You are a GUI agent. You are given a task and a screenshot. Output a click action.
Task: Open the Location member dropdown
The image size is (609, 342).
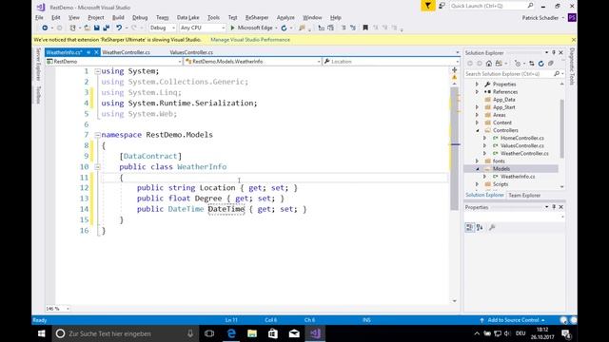click(x=391, y=62)
